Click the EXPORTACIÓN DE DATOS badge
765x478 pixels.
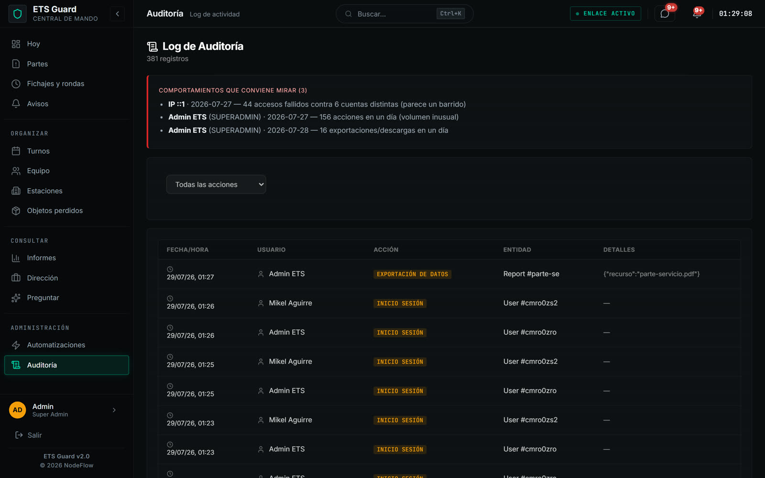[412, 274]
